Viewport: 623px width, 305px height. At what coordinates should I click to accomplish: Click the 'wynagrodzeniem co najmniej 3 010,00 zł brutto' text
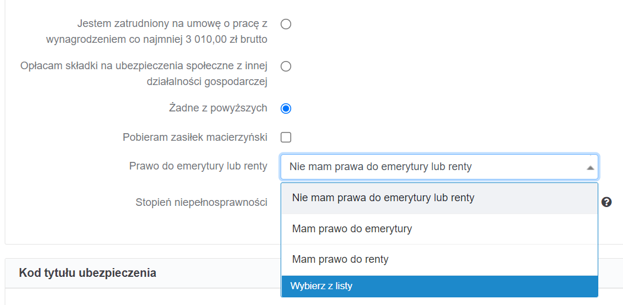(156, 40)
